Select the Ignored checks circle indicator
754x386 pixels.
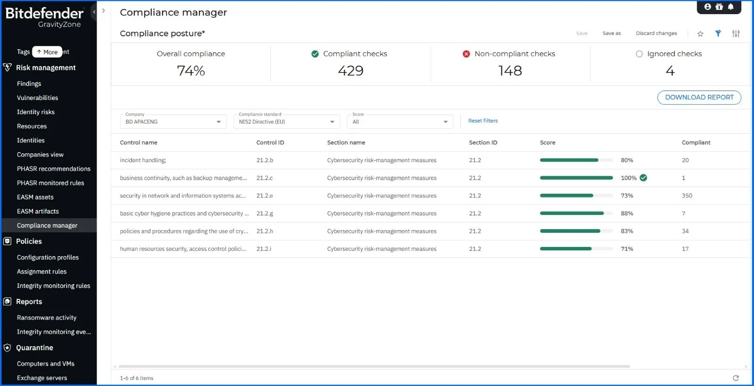click(x=639, y=54)
